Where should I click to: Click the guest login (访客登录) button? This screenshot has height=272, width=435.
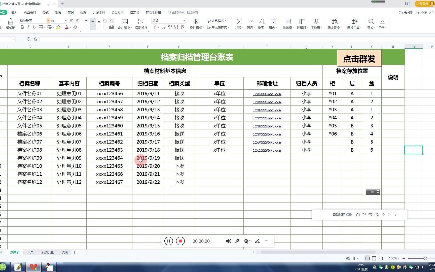coord(424,4)
